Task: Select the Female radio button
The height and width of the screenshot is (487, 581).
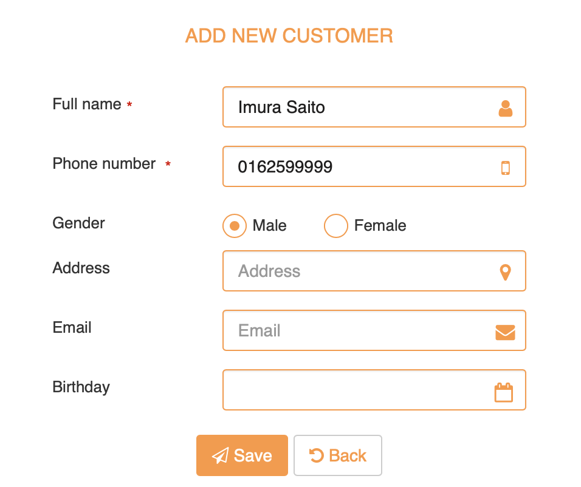Action: click(x=336, y=226)
